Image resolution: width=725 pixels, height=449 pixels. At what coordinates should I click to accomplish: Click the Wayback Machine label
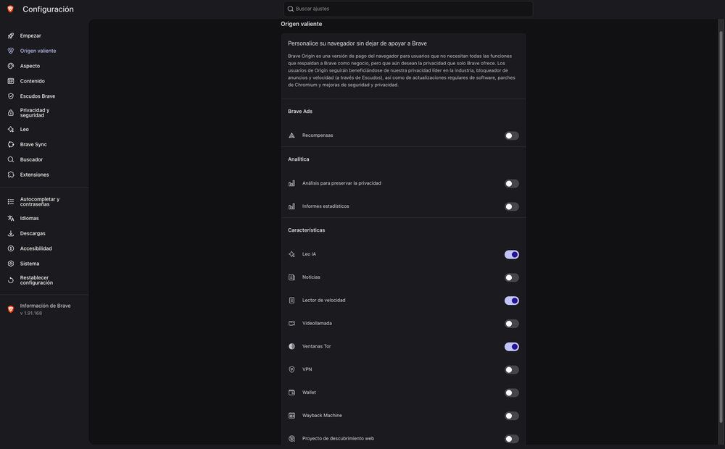(323, 416)
